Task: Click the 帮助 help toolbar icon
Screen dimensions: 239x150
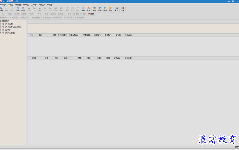Action: pyautogui.click(x=116, y=9)
